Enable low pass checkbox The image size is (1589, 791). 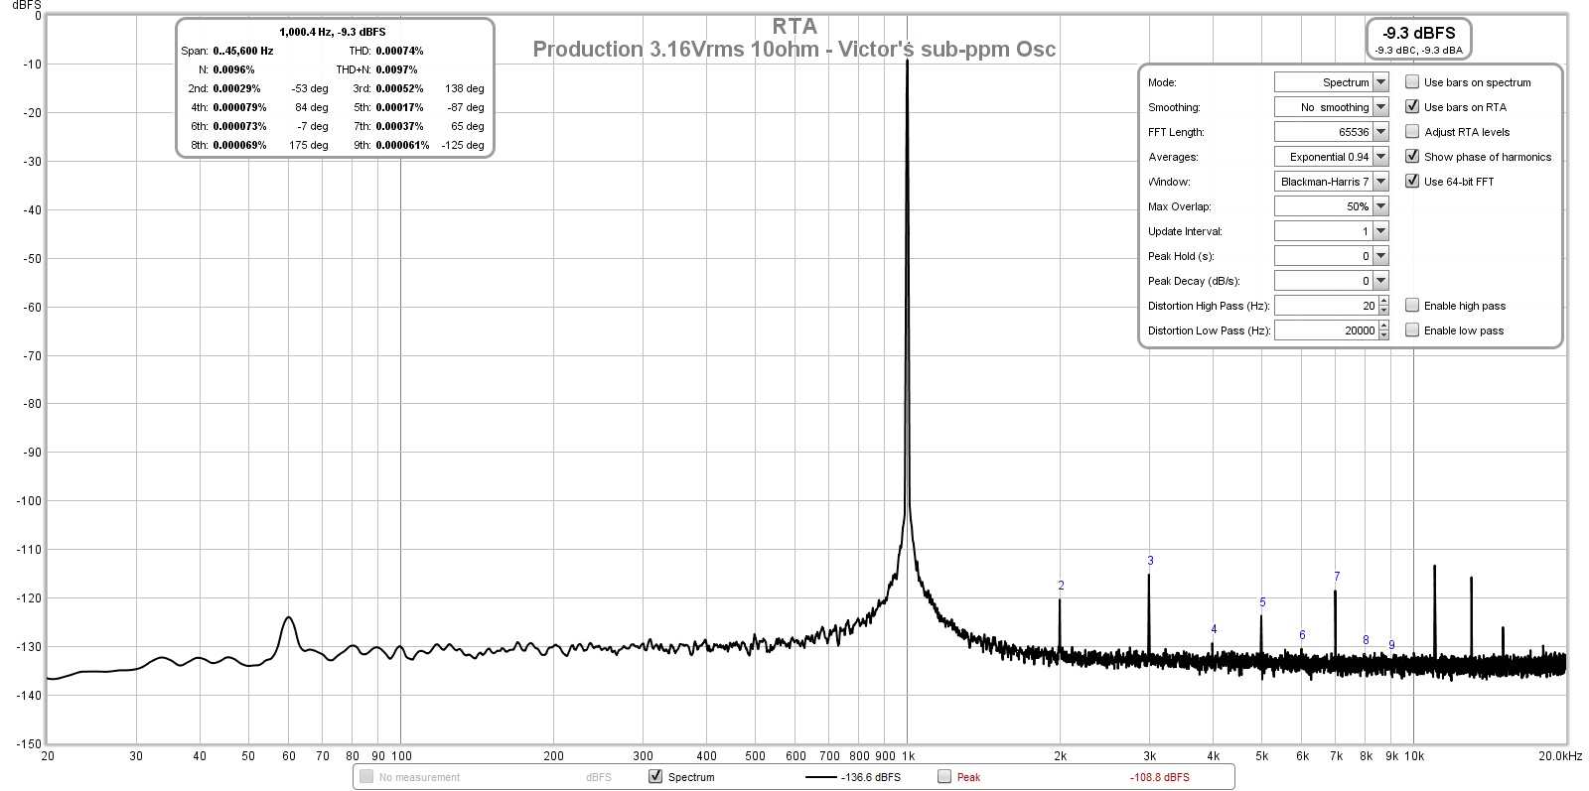[x=1412, y=330]
